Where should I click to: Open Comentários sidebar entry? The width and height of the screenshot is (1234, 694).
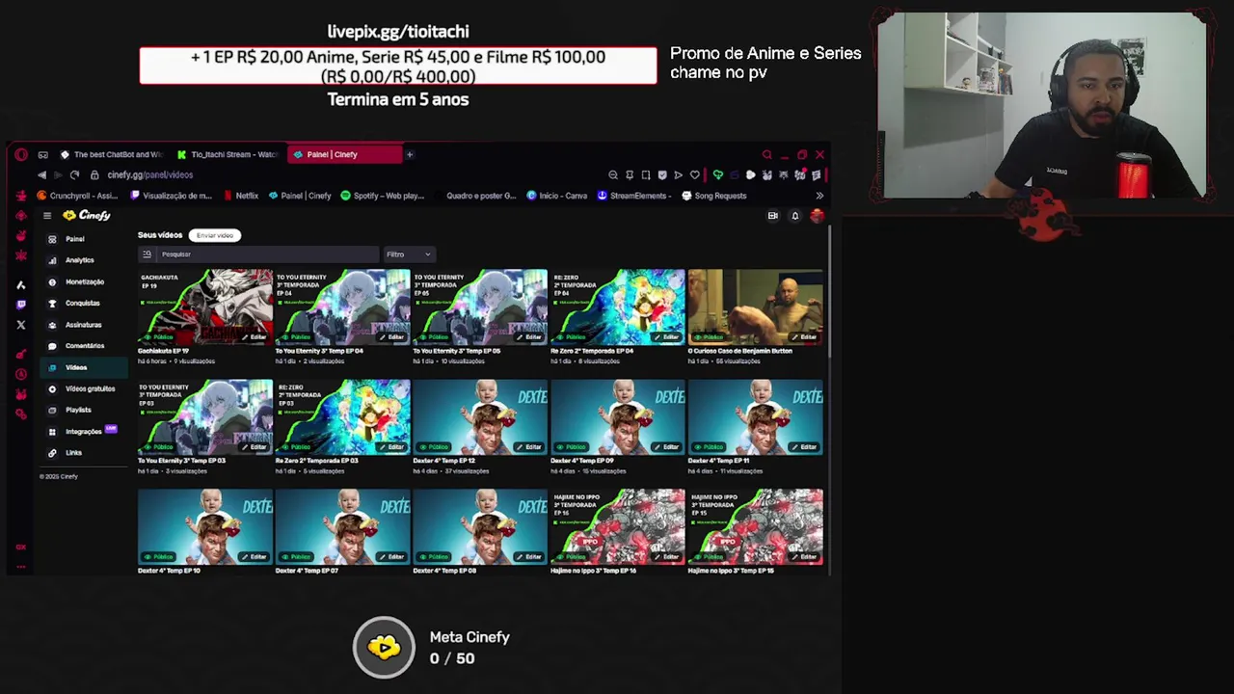(x=84, y=346)
